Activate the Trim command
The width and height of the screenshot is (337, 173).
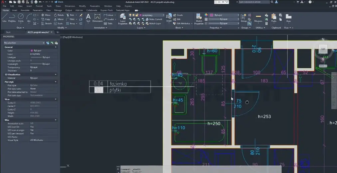coord(70,15)
